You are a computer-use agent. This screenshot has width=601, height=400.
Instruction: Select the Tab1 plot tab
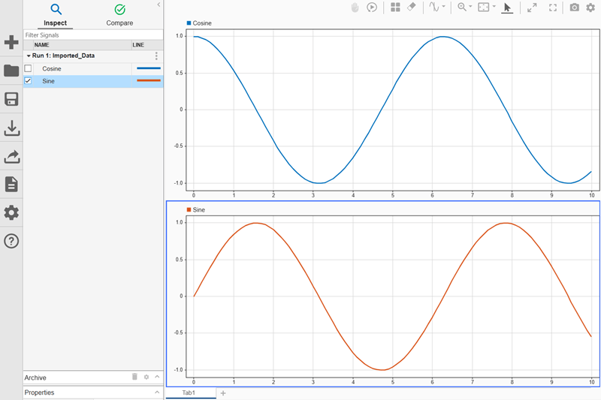(189, 392)
